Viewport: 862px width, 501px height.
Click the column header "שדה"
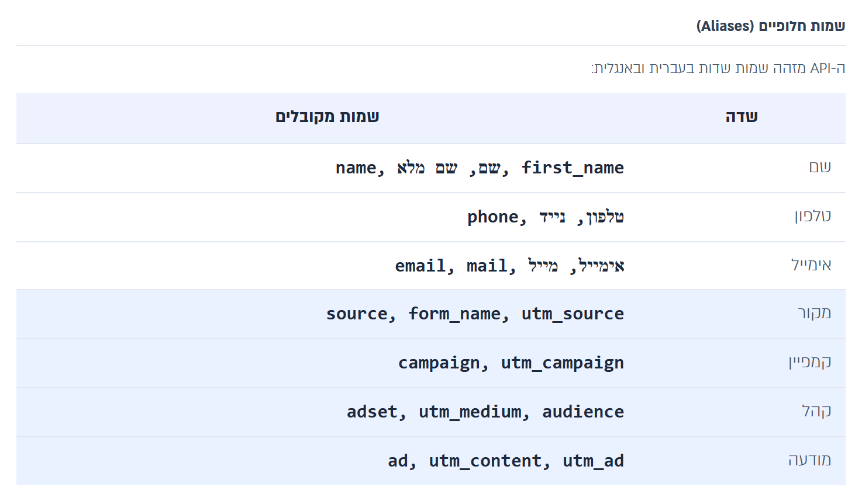(x=742, y=117)
